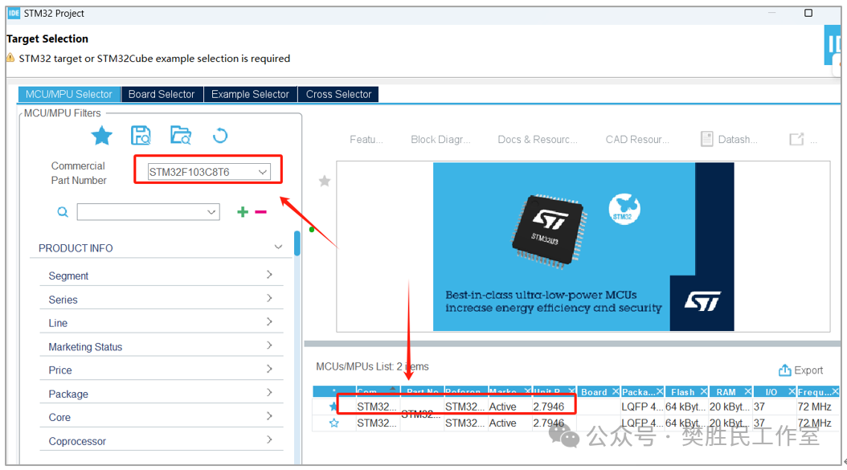
Task: Click the blue magnifier search icon
Action: tap(63, 212)
